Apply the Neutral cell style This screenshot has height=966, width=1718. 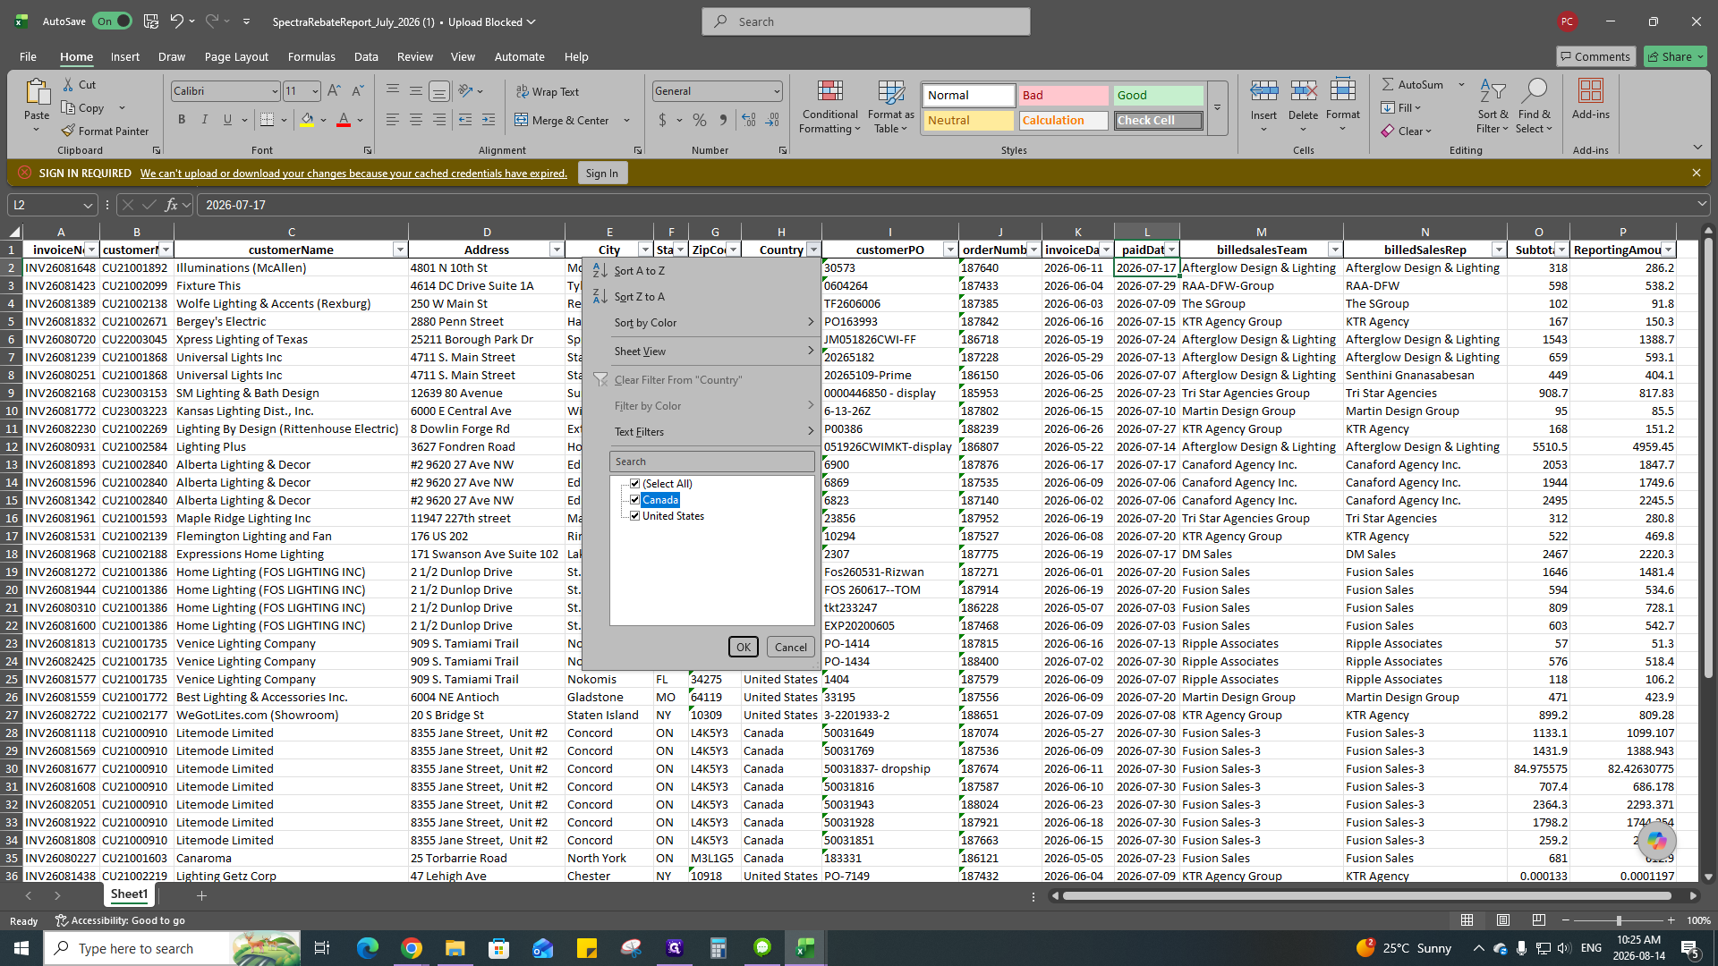click(968, 120)
